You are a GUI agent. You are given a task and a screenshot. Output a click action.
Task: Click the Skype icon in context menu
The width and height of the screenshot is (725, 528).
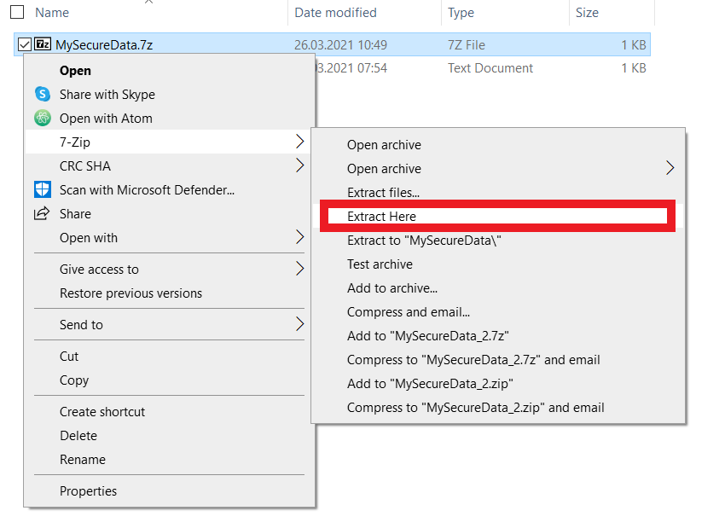43,95
